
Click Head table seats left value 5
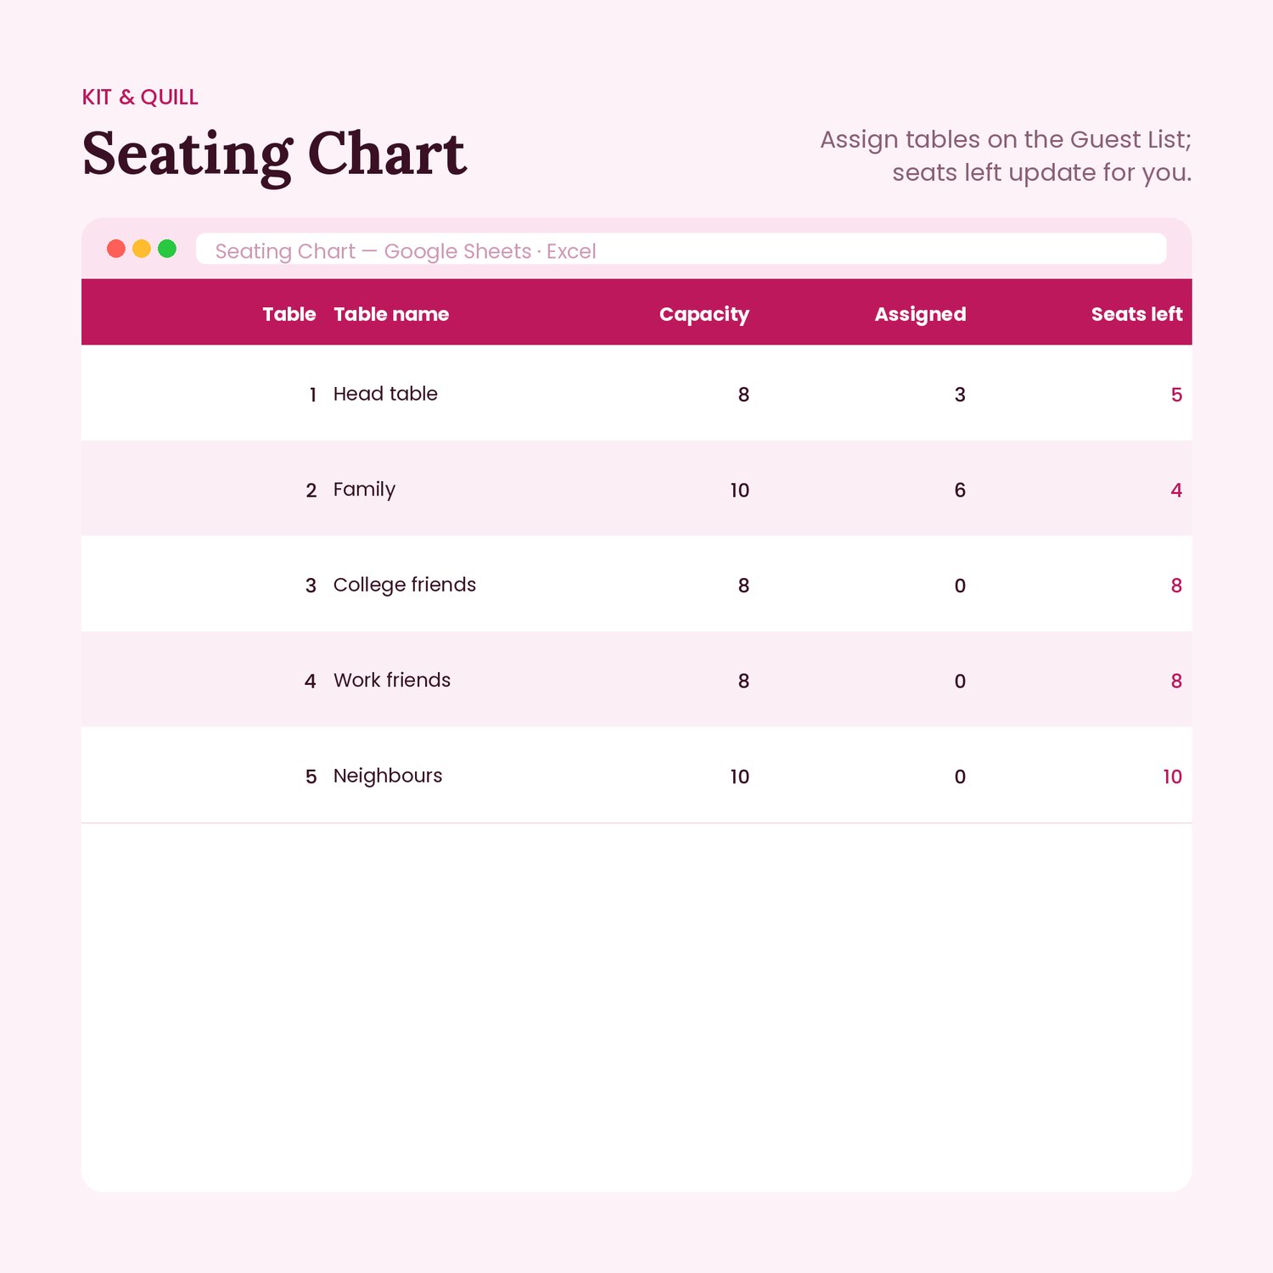coord(1176,395)
